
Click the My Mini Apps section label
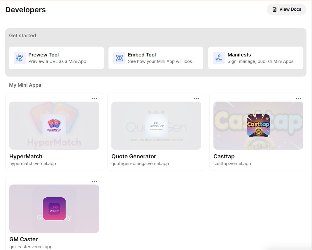point(25,85)
